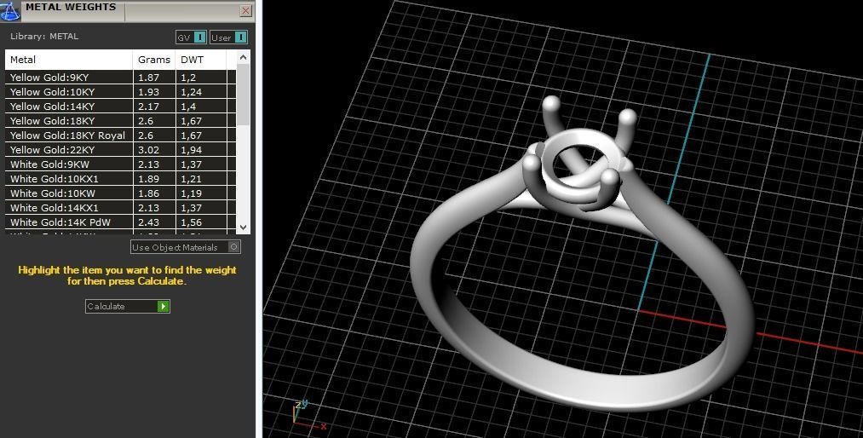Select the Yellow Gold:18KY row
This screenshot has height=438, width=863.
(120, 120)
